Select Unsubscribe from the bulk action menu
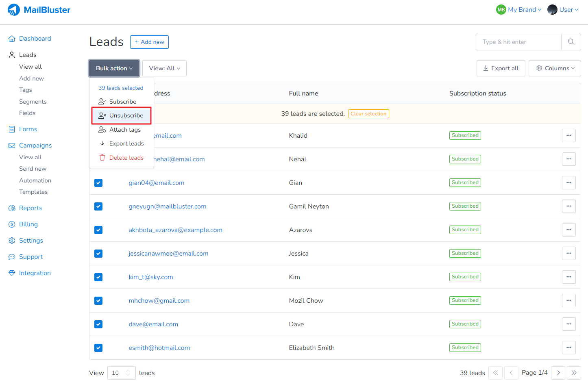588x382 pixels. point(121,115)
